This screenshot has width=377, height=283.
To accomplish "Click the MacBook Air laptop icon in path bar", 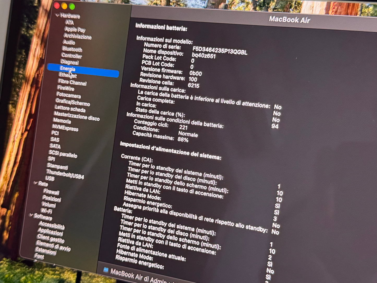I will (106, 270).
